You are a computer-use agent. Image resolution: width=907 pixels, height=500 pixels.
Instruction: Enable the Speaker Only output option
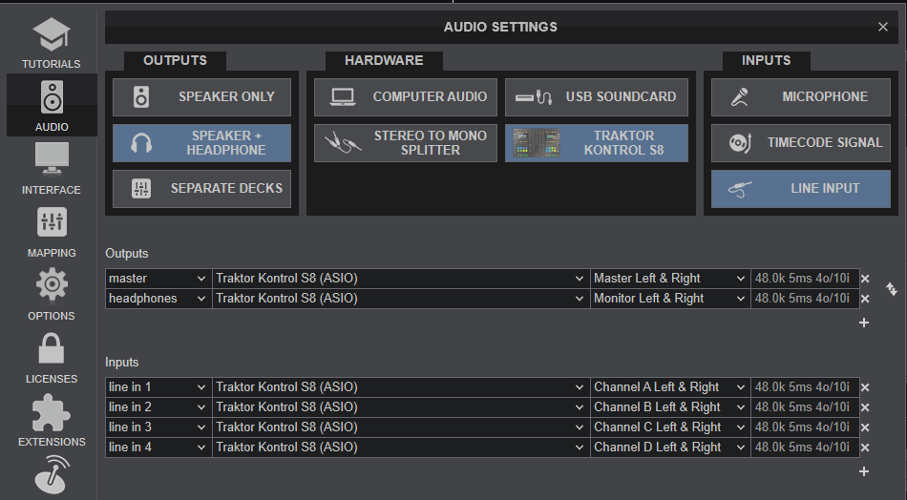(x=204, y=97)
